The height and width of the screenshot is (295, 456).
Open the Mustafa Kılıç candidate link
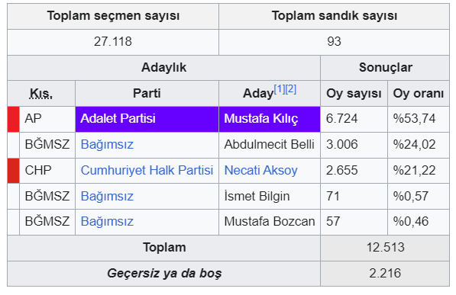coord(261,119)
